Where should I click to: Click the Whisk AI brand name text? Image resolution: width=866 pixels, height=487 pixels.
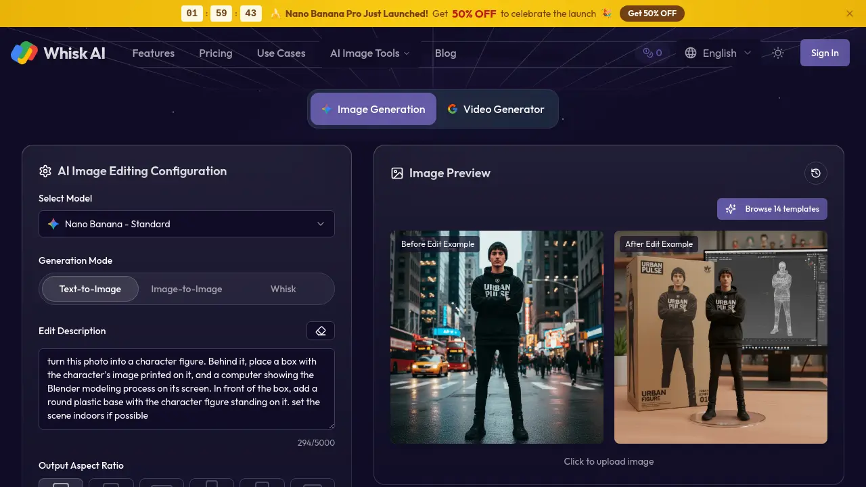pyautogui.click(x=74, y=53)
